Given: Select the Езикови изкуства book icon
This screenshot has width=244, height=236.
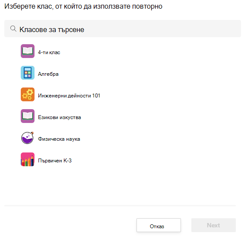Looking at the screenshot, I should pyautogui.click(x=28, y=116).
